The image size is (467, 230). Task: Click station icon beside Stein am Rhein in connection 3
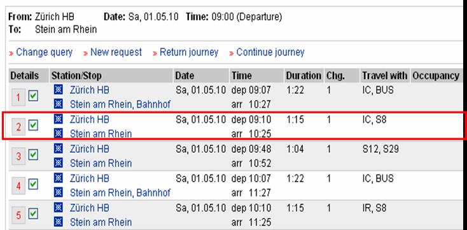59,163
